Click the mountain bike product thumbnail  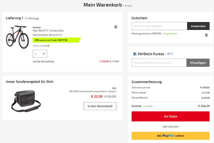click(17, 37)
